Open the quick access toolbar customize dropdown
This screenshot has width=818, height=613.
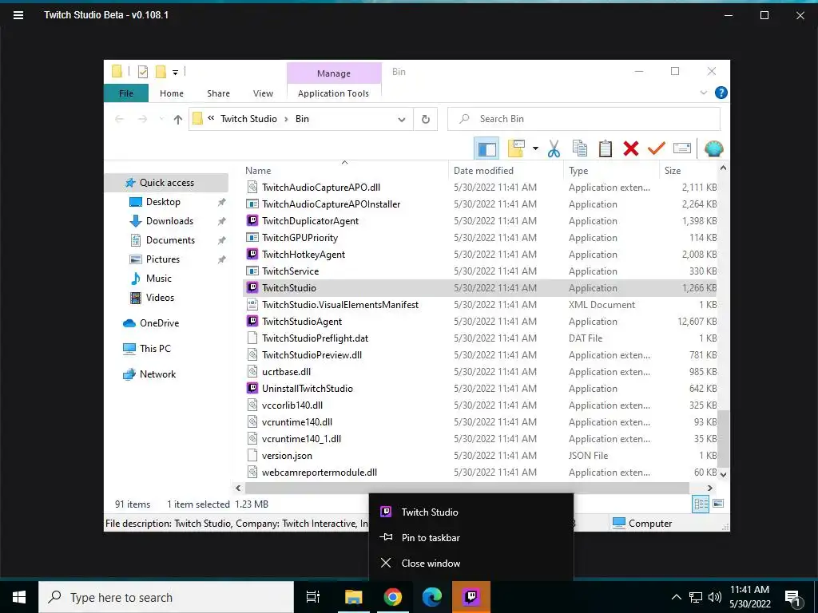coord(175,73)
